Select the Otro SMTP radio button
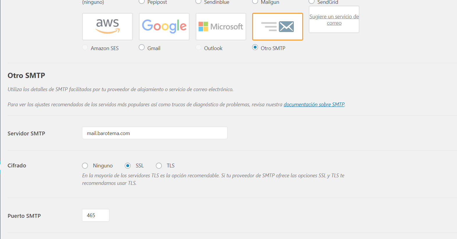Viewport: 457px width, 239px height. [255, 47]
